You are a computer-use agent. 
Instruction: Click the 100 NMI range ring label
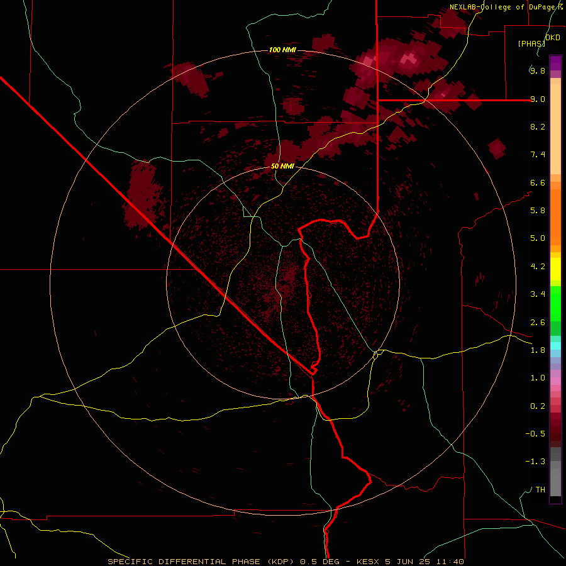click(282, 50)
